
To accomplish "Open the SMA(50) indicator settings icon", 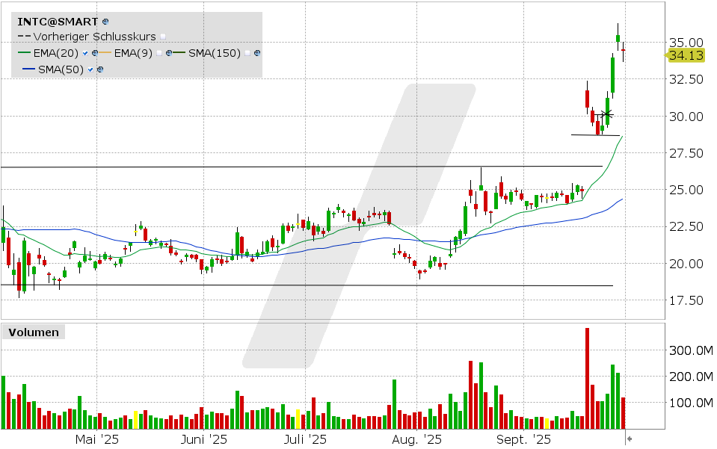I will coord(99,69).
